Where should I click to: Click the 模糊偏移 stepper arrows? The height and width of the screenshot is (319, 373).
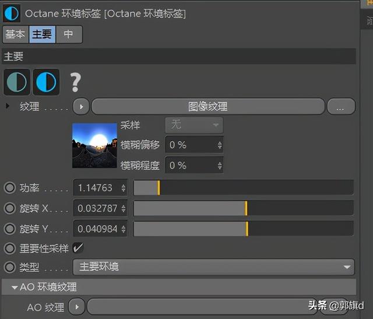[220, 145]
